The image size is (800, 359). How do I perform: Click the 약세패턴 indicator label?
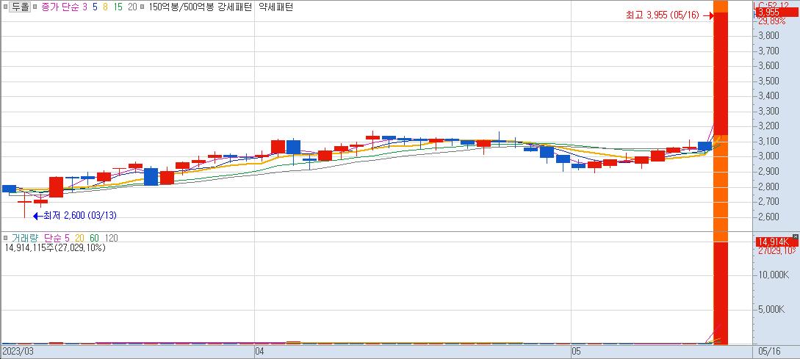(x=275, y=8)
